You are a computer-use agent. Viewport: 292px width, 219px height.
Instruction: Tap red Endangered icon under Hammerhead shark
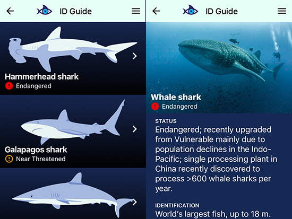9,86
